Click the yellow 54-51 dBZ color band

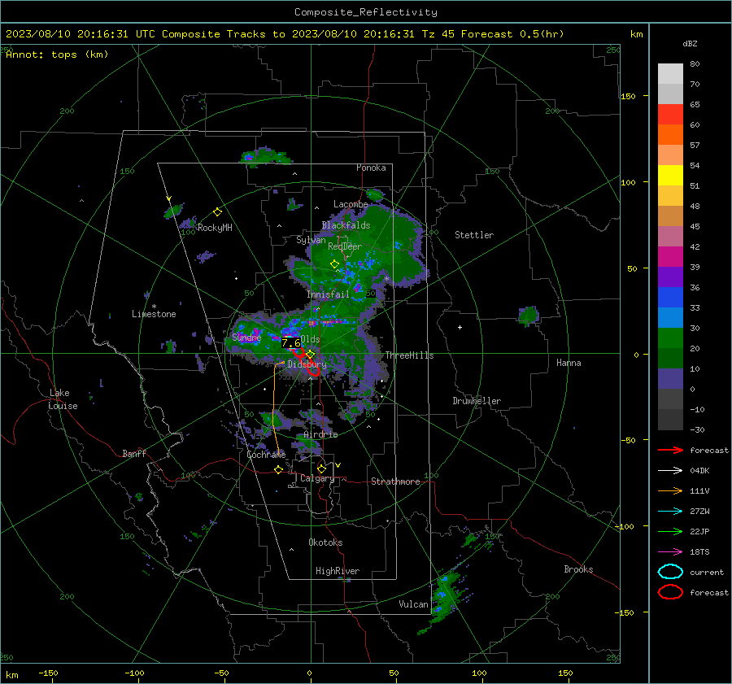coord(670,176)
